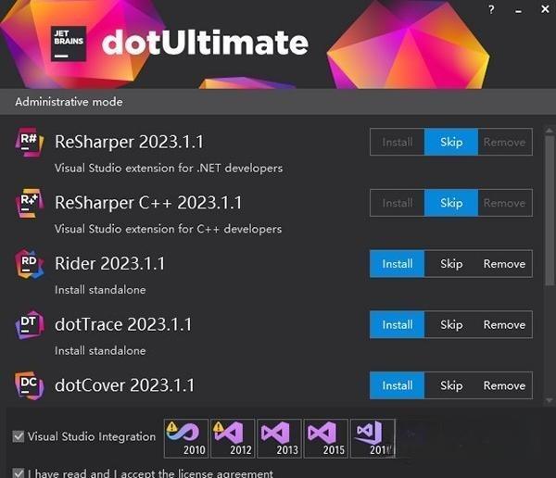Image resolution: width=556 pixels, height=478 pixels.
Task: Minimize the dotUltimate installer window
Action: pyautogui.click(x=518, y=10)
